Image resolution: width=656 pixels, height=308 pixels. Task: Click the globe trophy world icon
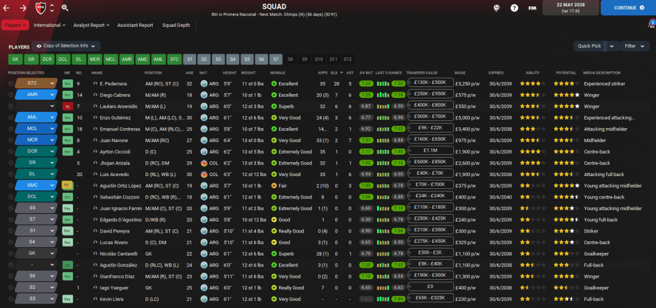496,8
